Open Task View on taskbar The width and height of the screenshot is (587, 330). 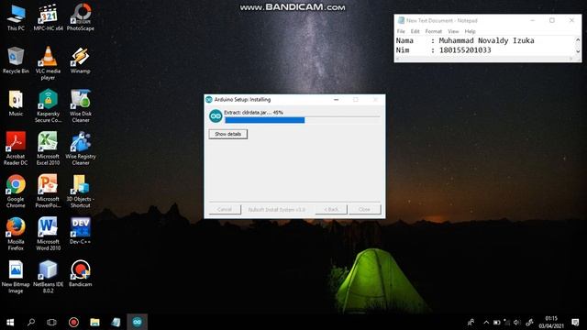coord(51,322)
